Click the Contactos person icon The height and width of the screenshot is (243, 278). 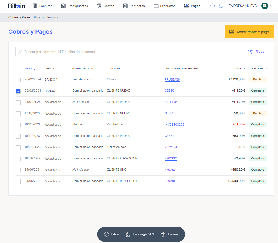(x=125, y=6)
